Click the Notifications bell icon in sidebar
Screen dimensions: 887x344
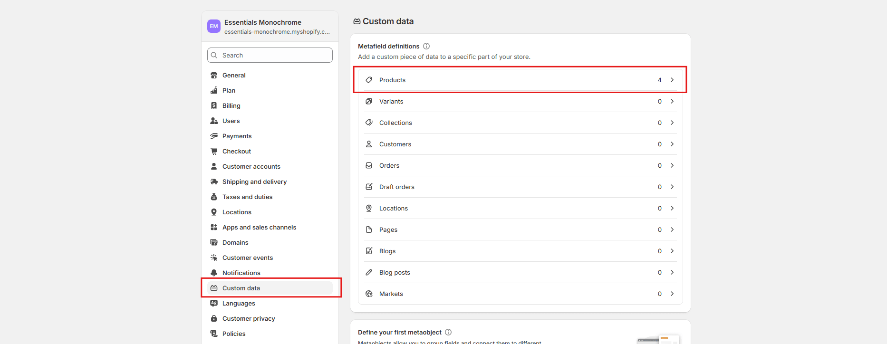pyautogui.click(x=214, y=273)
